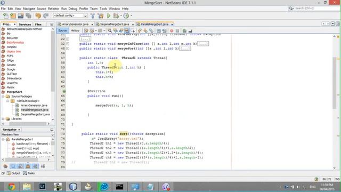341x192 pixels.
Task: Stop macro recording with the square icon
Action: tap(177, 31)
